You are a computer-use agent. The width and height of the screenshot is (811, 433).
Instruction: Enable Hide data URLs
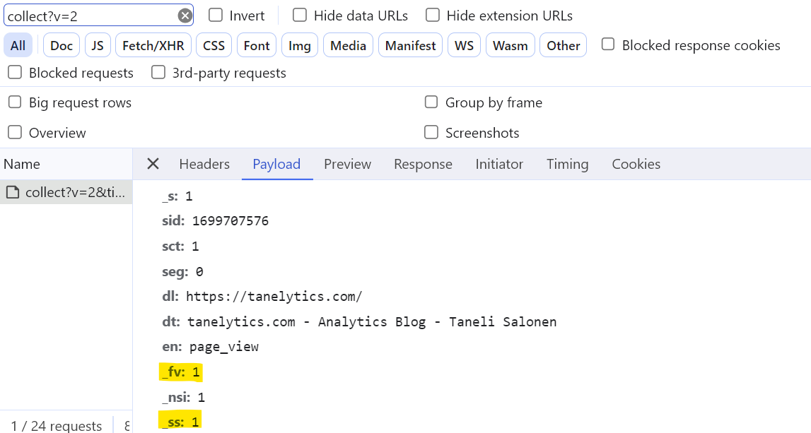coord(300,15)
